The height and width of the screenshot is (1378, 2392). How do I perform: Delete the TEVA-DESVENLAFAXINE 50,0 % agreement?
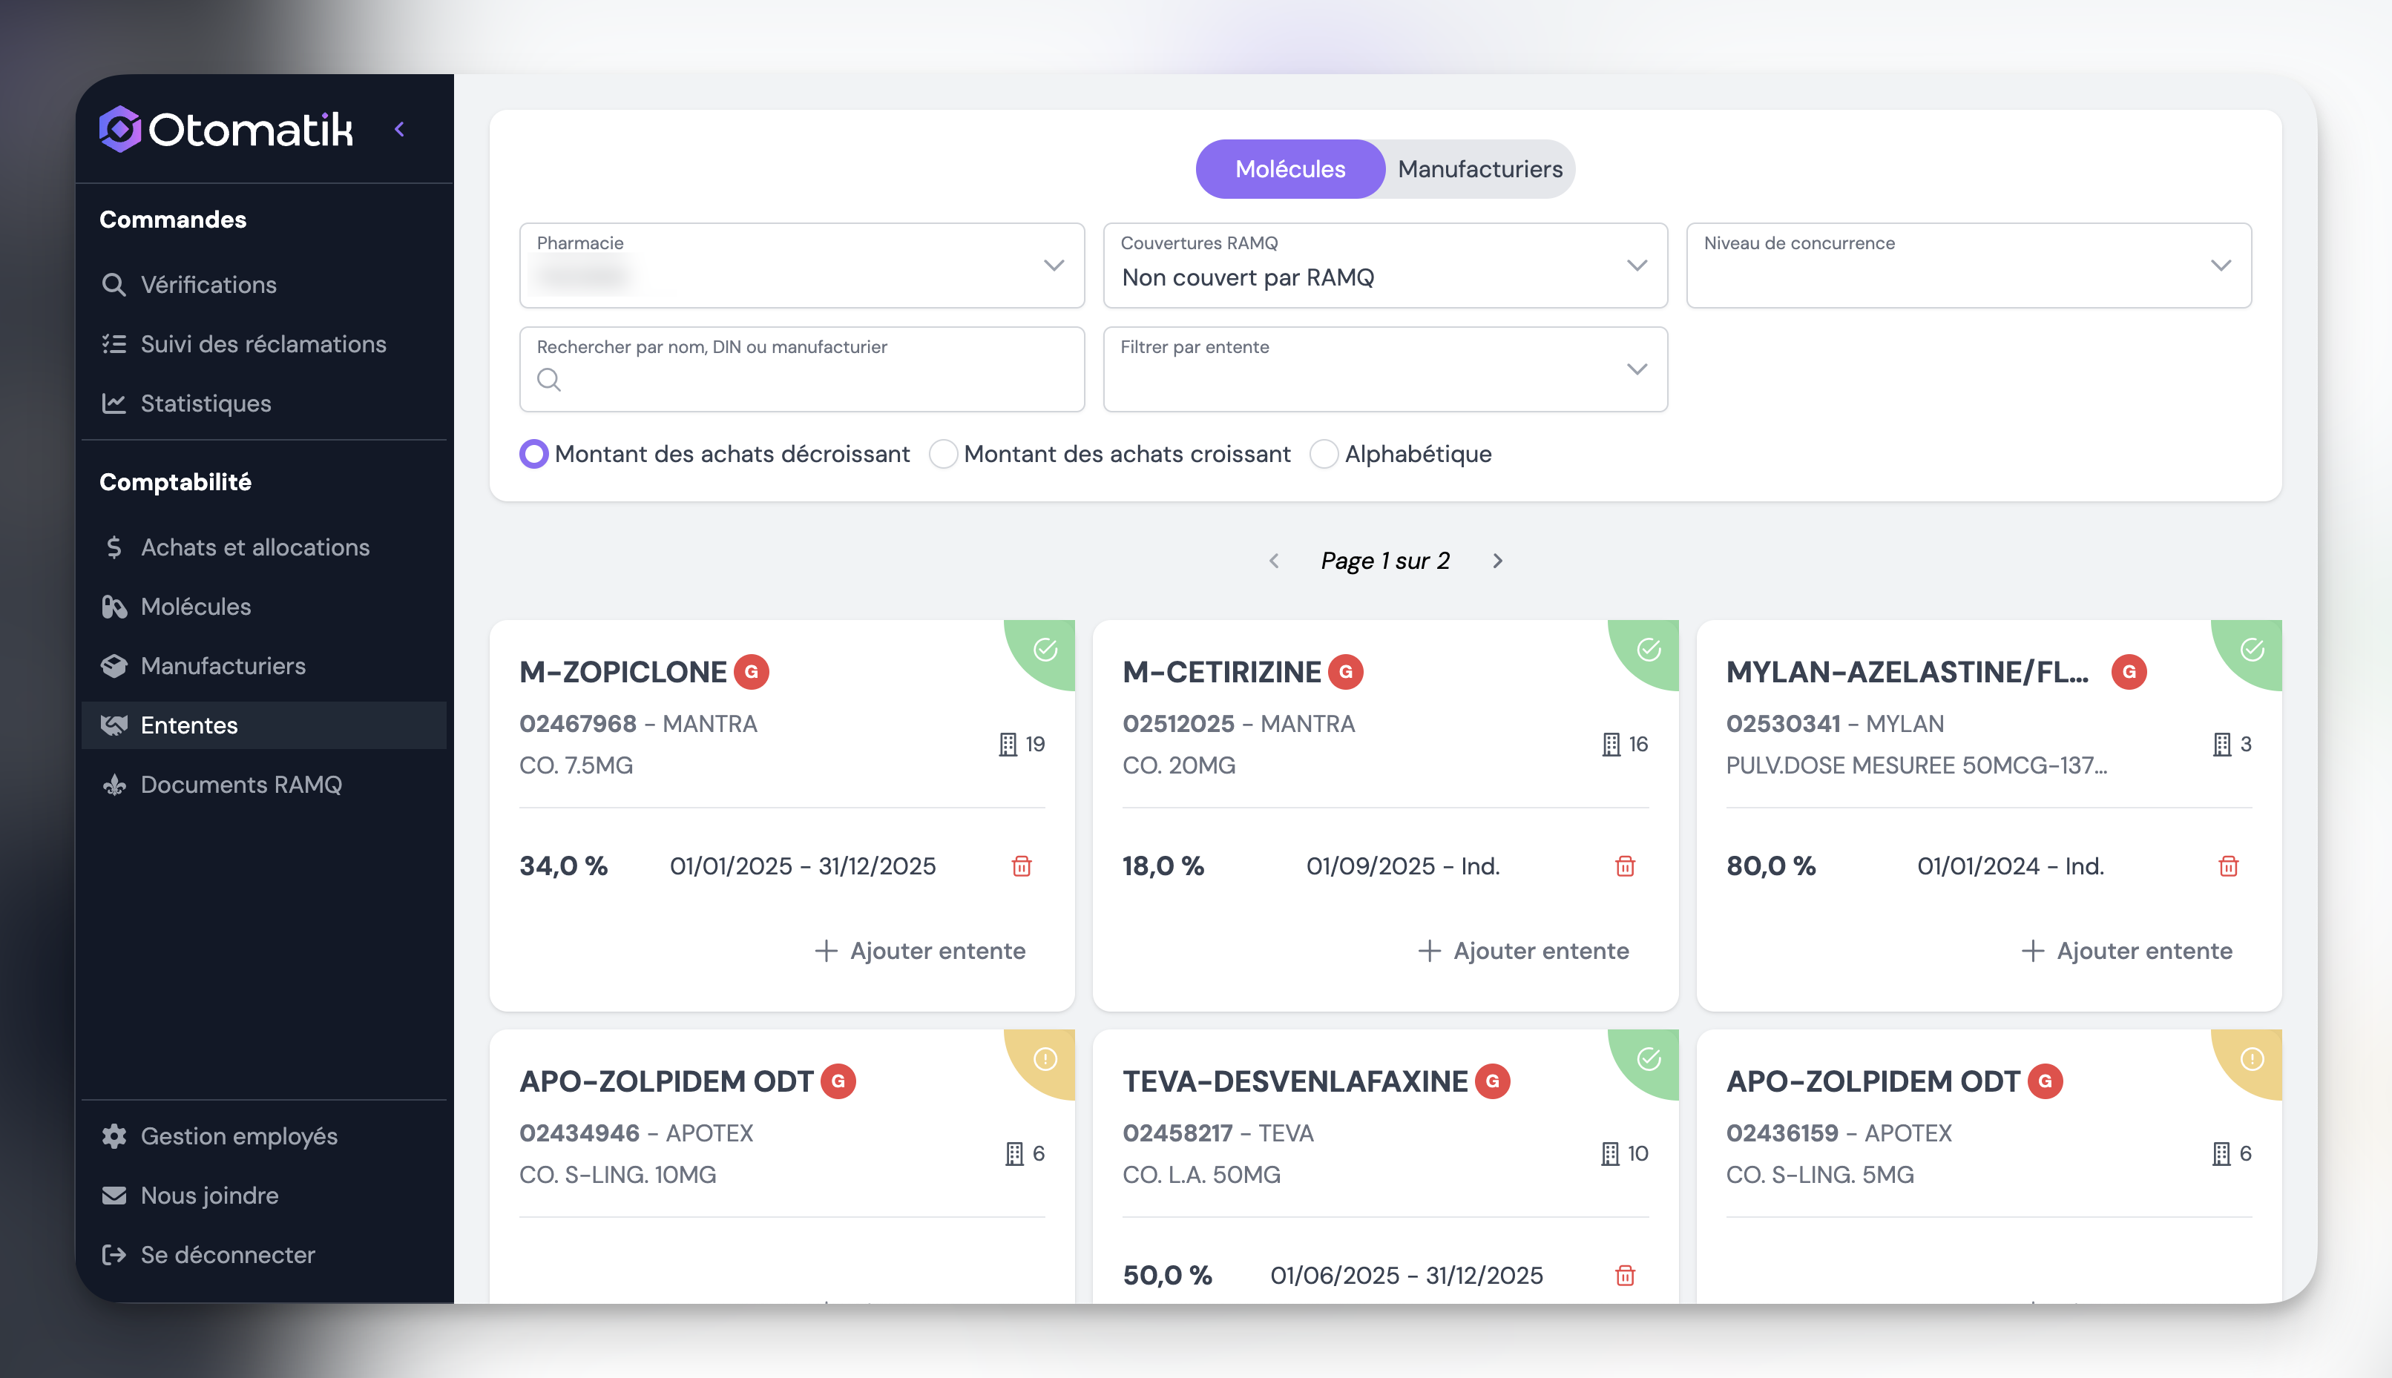click(1624, 1276)
